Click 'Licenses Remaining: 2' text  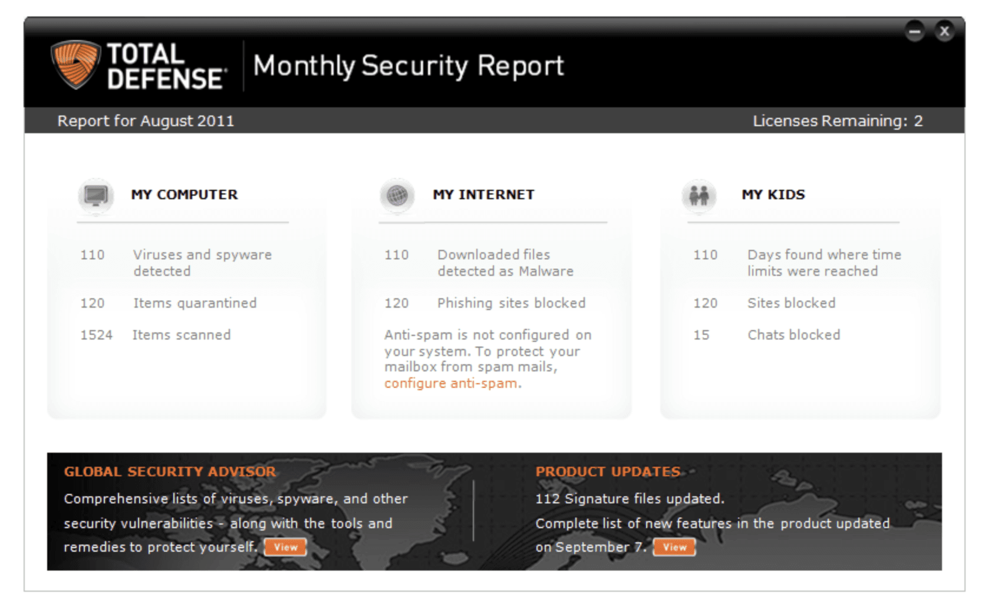click(x=838, y=121)
